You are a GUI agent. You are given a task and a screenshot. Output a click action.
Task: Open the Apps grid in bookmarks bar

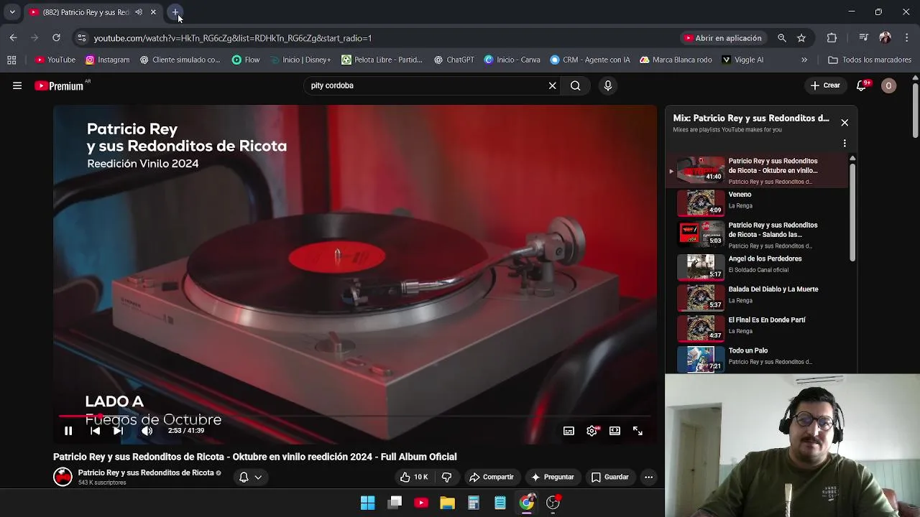11,60
